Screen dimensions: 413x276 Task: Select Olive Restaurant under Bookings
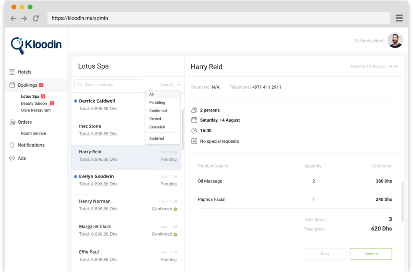36,110
